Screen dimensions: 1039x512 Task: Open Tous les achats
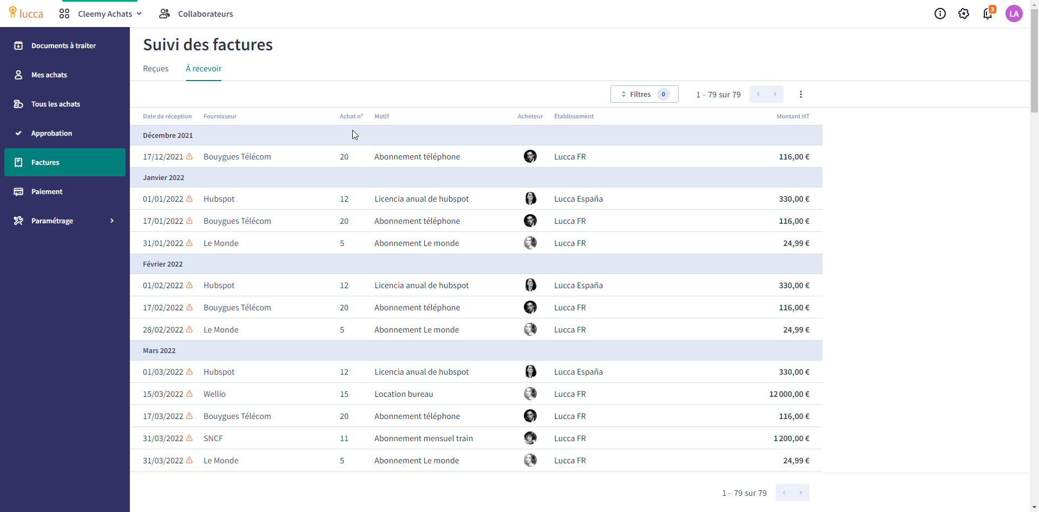click(x=65, y=104)
